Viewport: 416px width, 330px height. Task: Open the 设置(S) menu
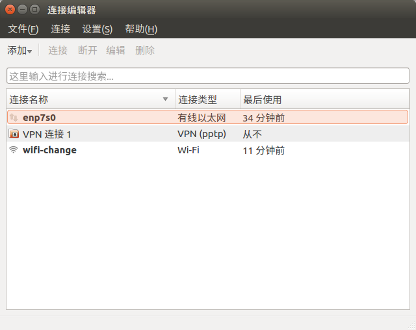97,29
